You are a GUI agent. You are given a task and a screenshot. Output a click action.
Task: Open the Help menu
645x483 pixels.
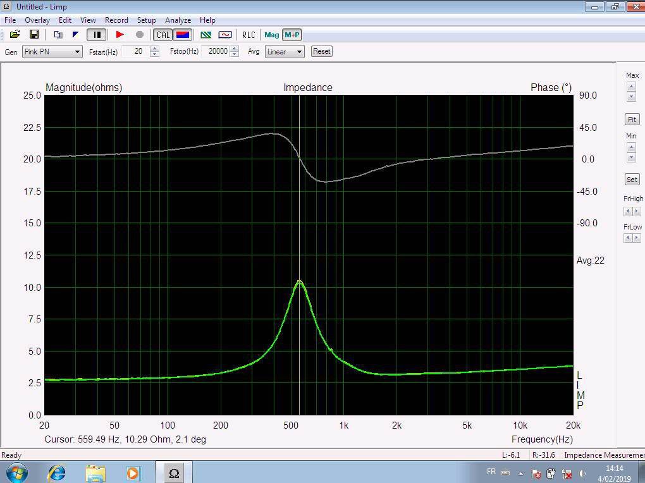(207, 20)
